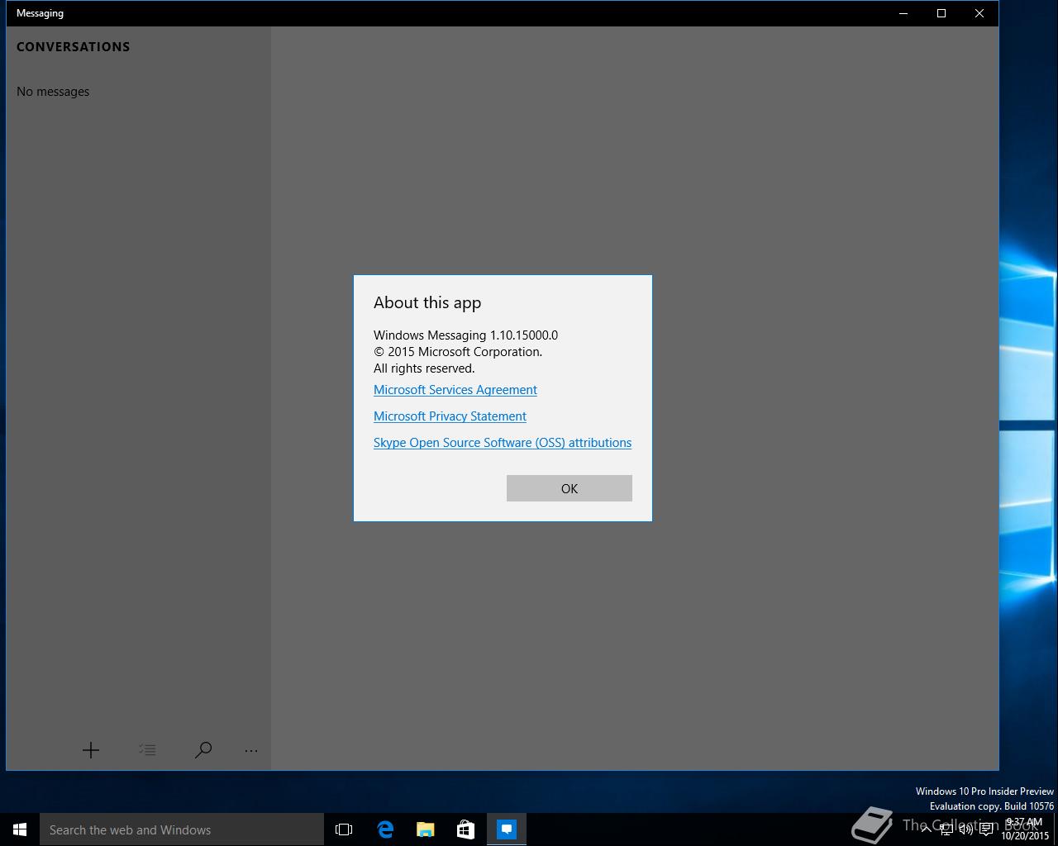The image size is (1058, 846).
Task: Click the volume speaker tray icon
Action: click(x=966, y=829)
